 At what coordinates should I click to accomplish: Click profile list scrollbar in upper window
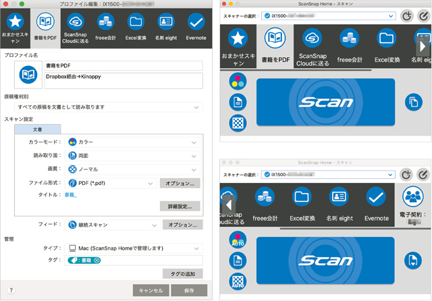pyautogui.click(x=296, y=70)
